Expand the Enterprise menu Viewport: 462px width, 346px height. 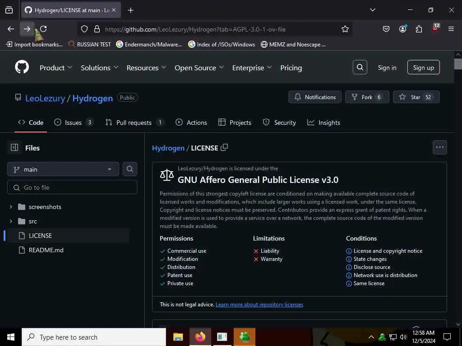(x=252, y=68)
